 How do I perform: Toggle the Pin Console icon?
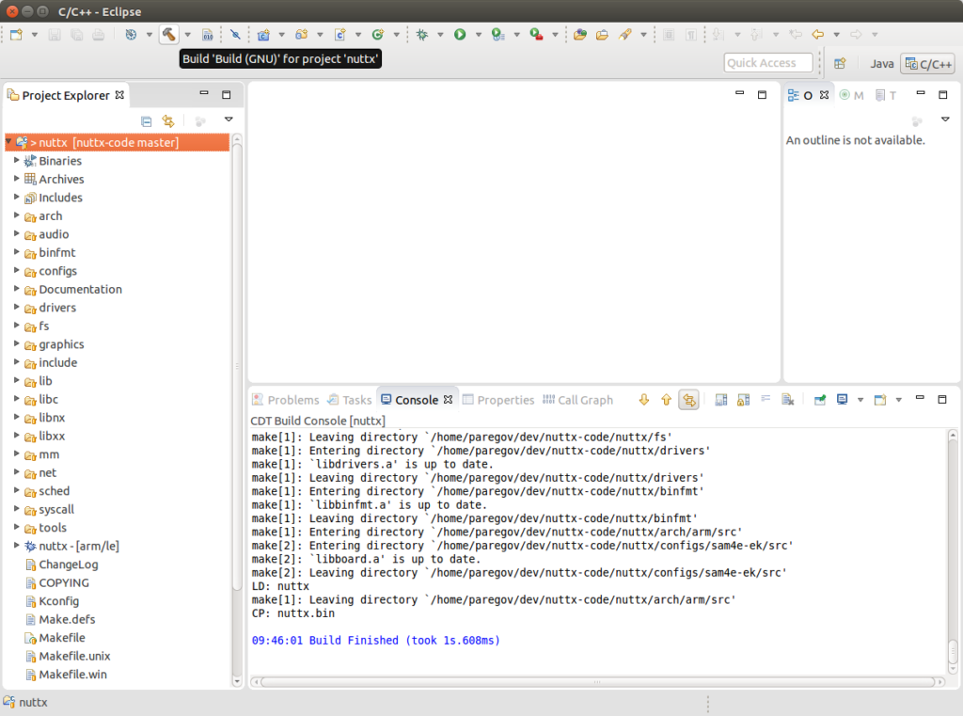pos(820,400)
